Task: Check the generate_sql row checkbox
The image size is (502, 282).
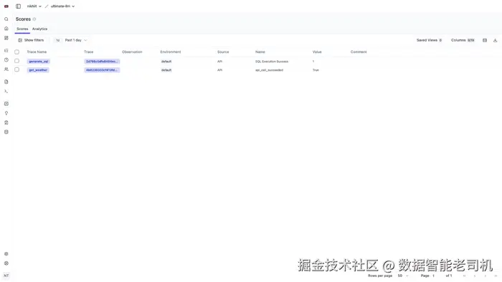Action: (17, 61)
